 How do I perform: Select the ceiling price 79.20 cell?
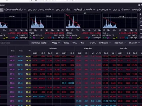click(x=12, y=61)
